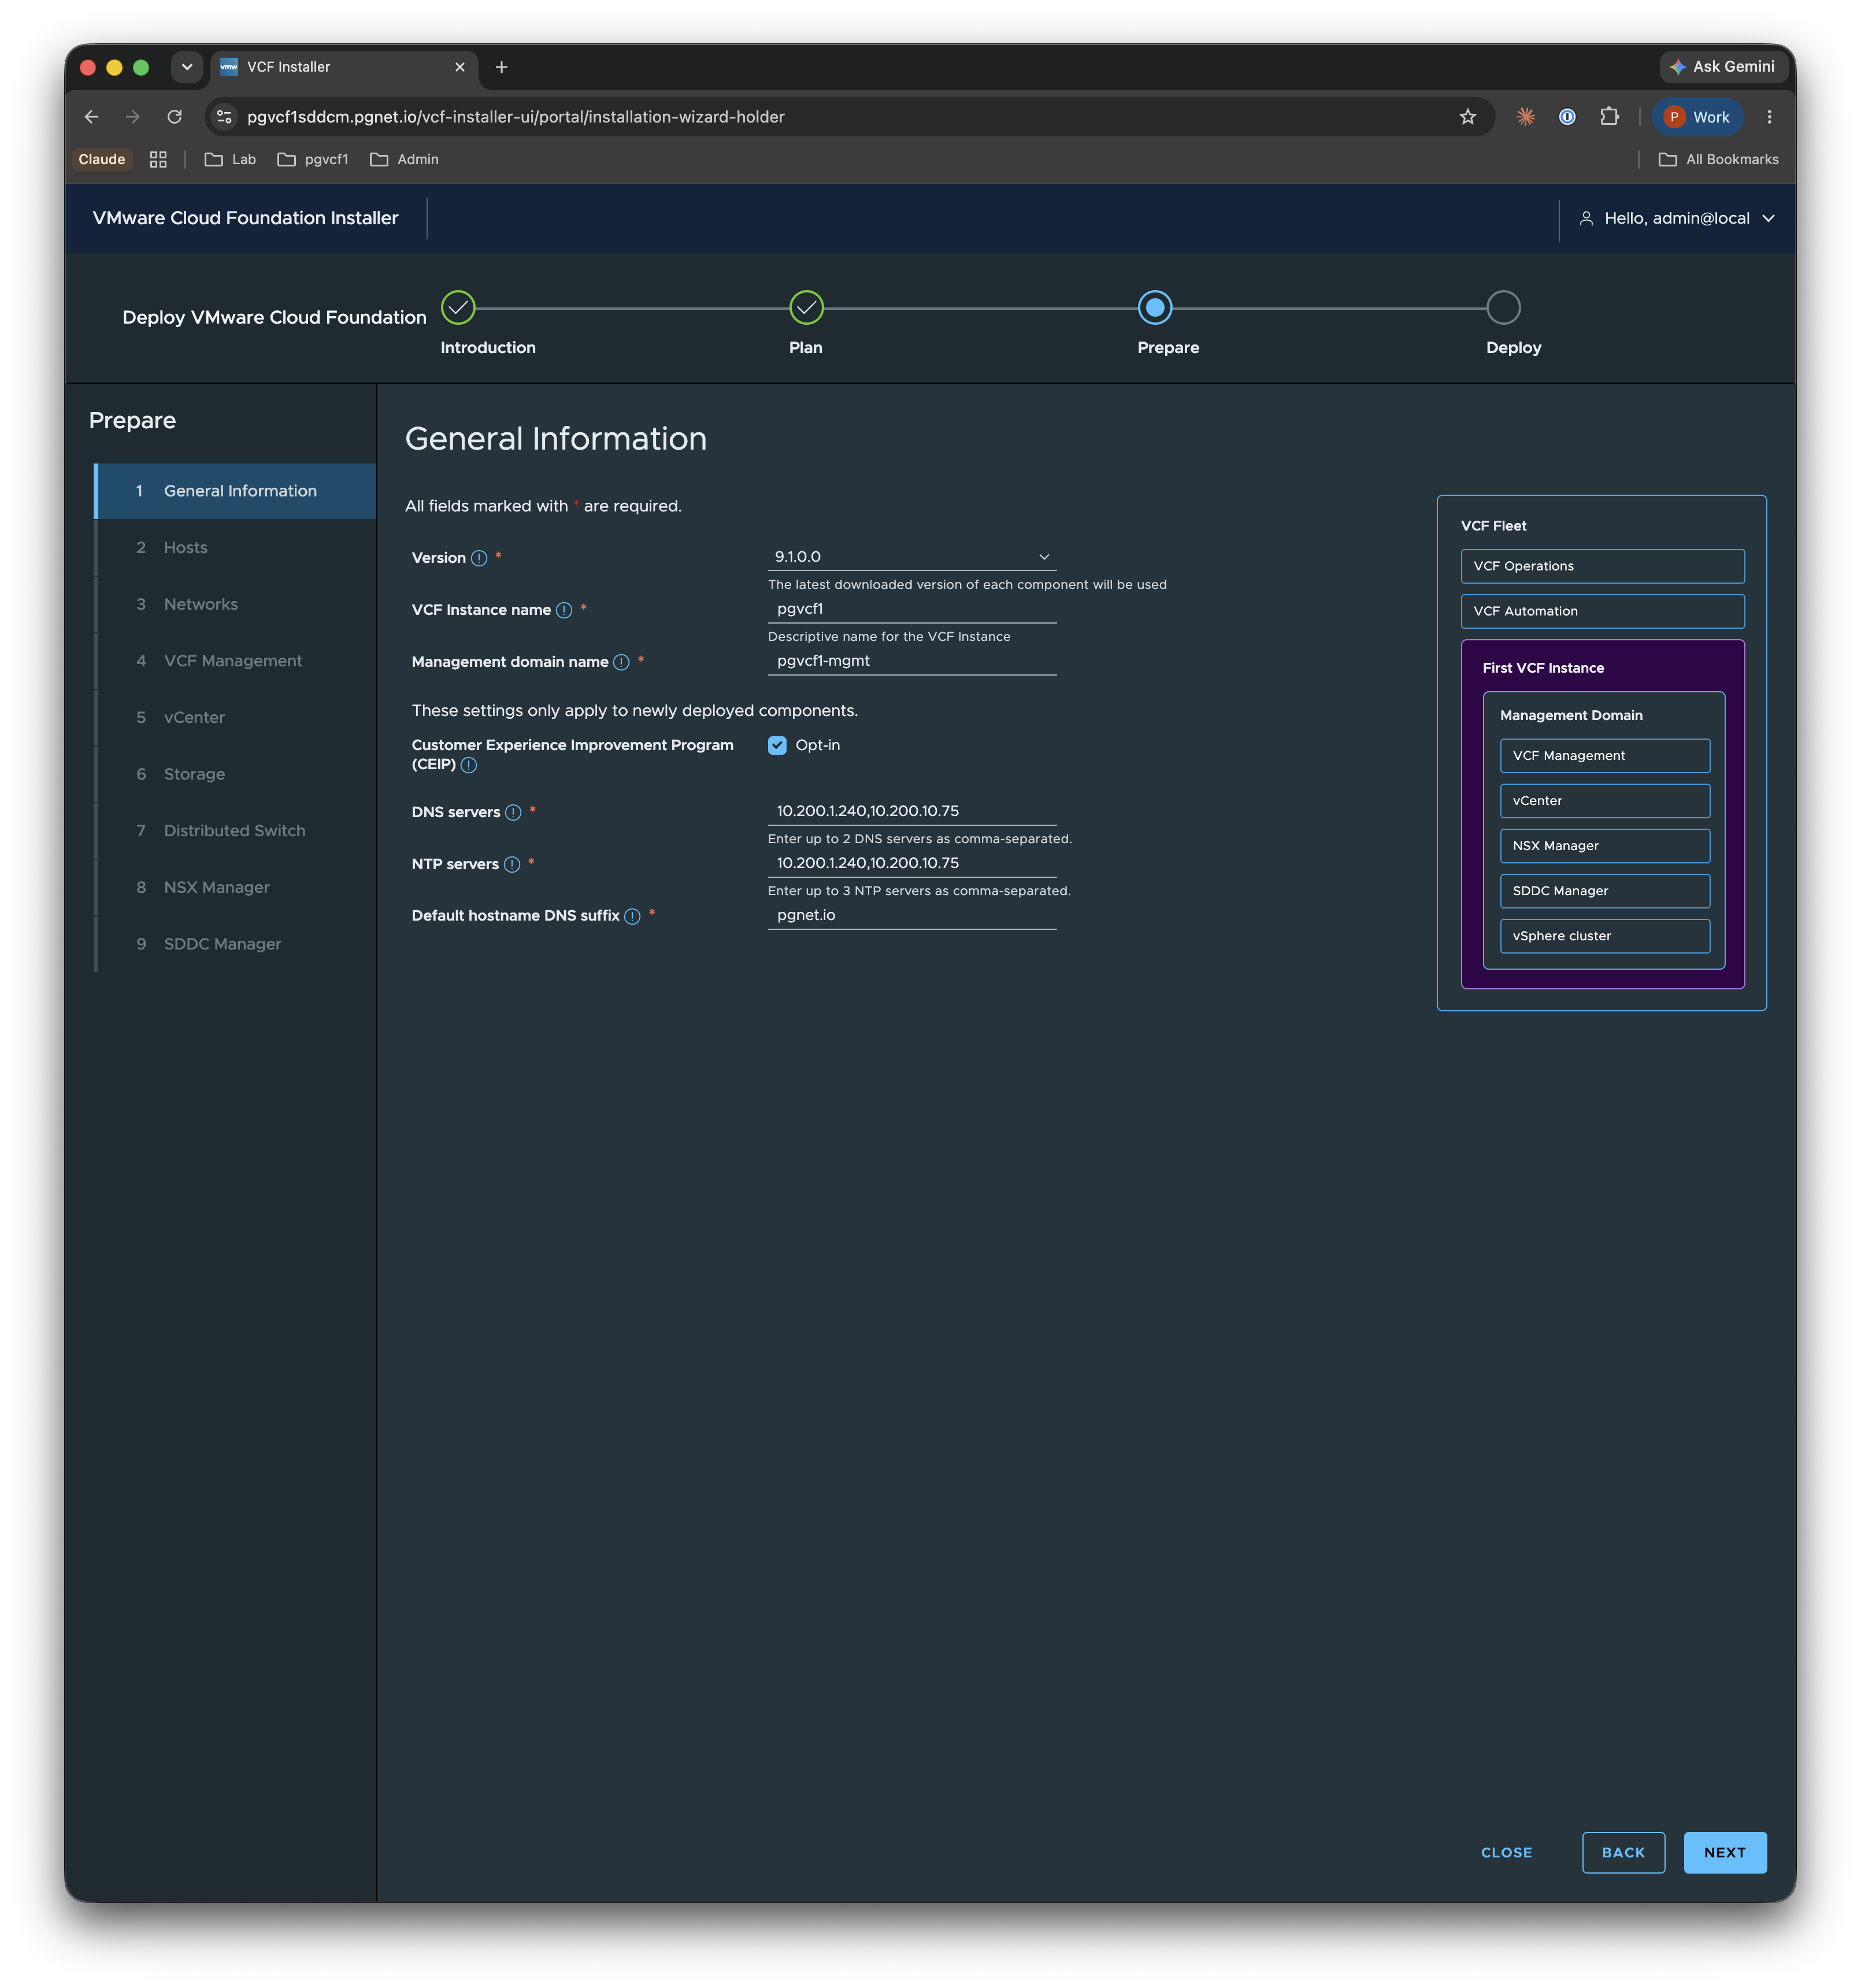Click the vSphere cluster box in diagram

tap(1604, 936)
